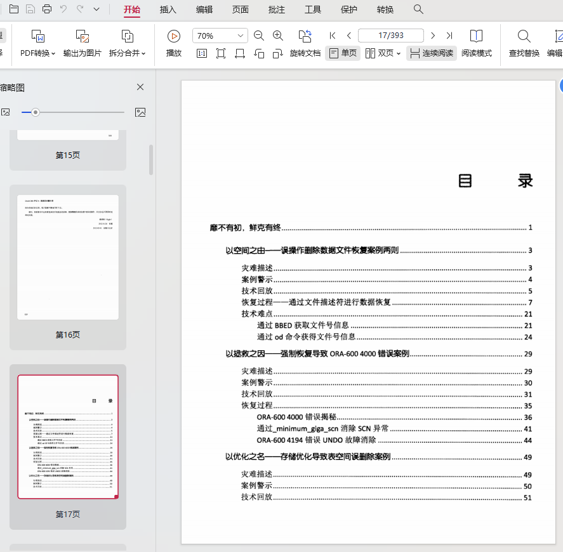Go to the next page arrow

pos(433,36)
